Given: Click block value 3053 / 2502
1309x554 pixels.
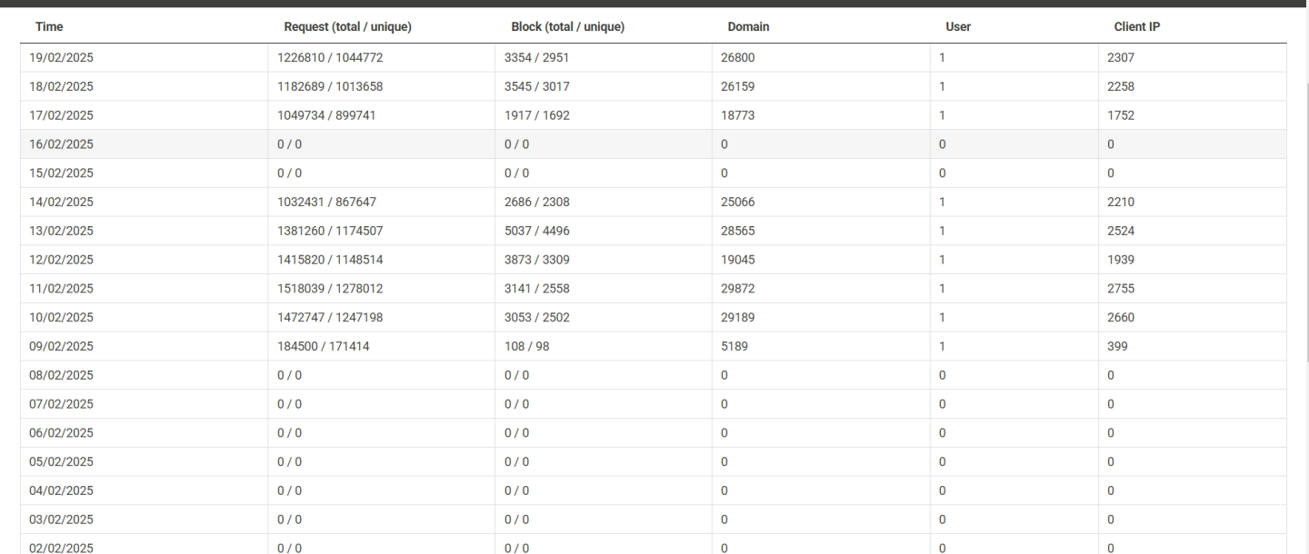Looking at the screenshot, I should pos(537,317).
